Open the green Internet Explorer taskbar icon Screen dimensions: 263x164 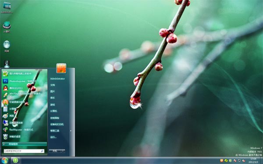click(15, 161)
